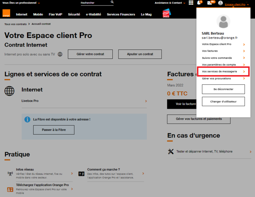
Task: Click Passer à la Fibre button
Action: click(54, 130)
